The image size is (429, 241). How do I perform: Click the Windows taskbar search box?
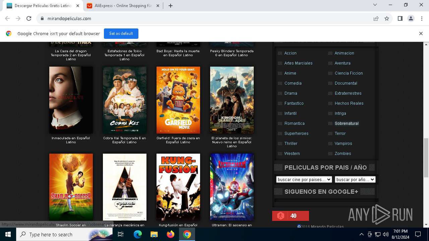(x=64, y=234)
